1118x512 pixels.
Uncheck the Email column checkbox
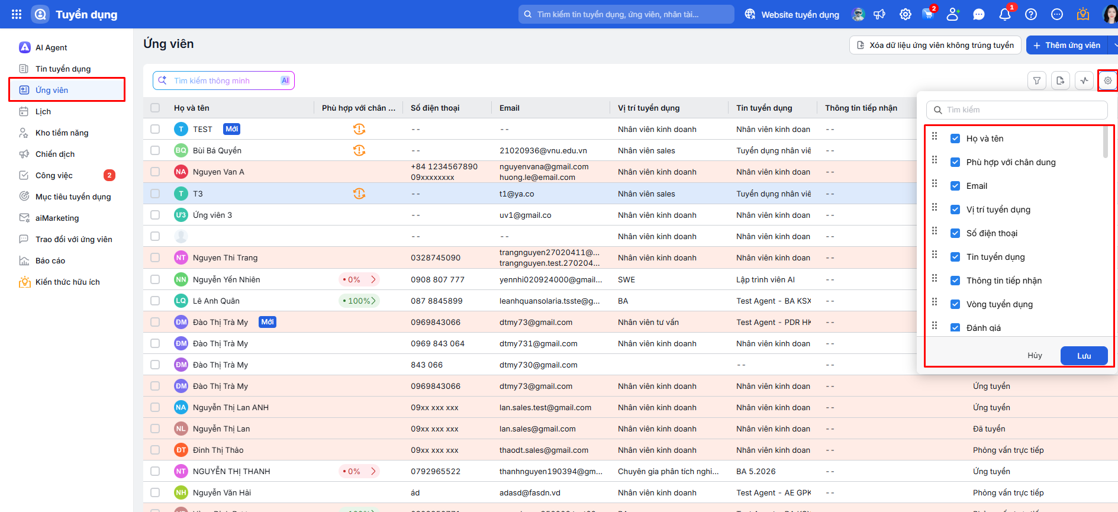coord(955,186)
